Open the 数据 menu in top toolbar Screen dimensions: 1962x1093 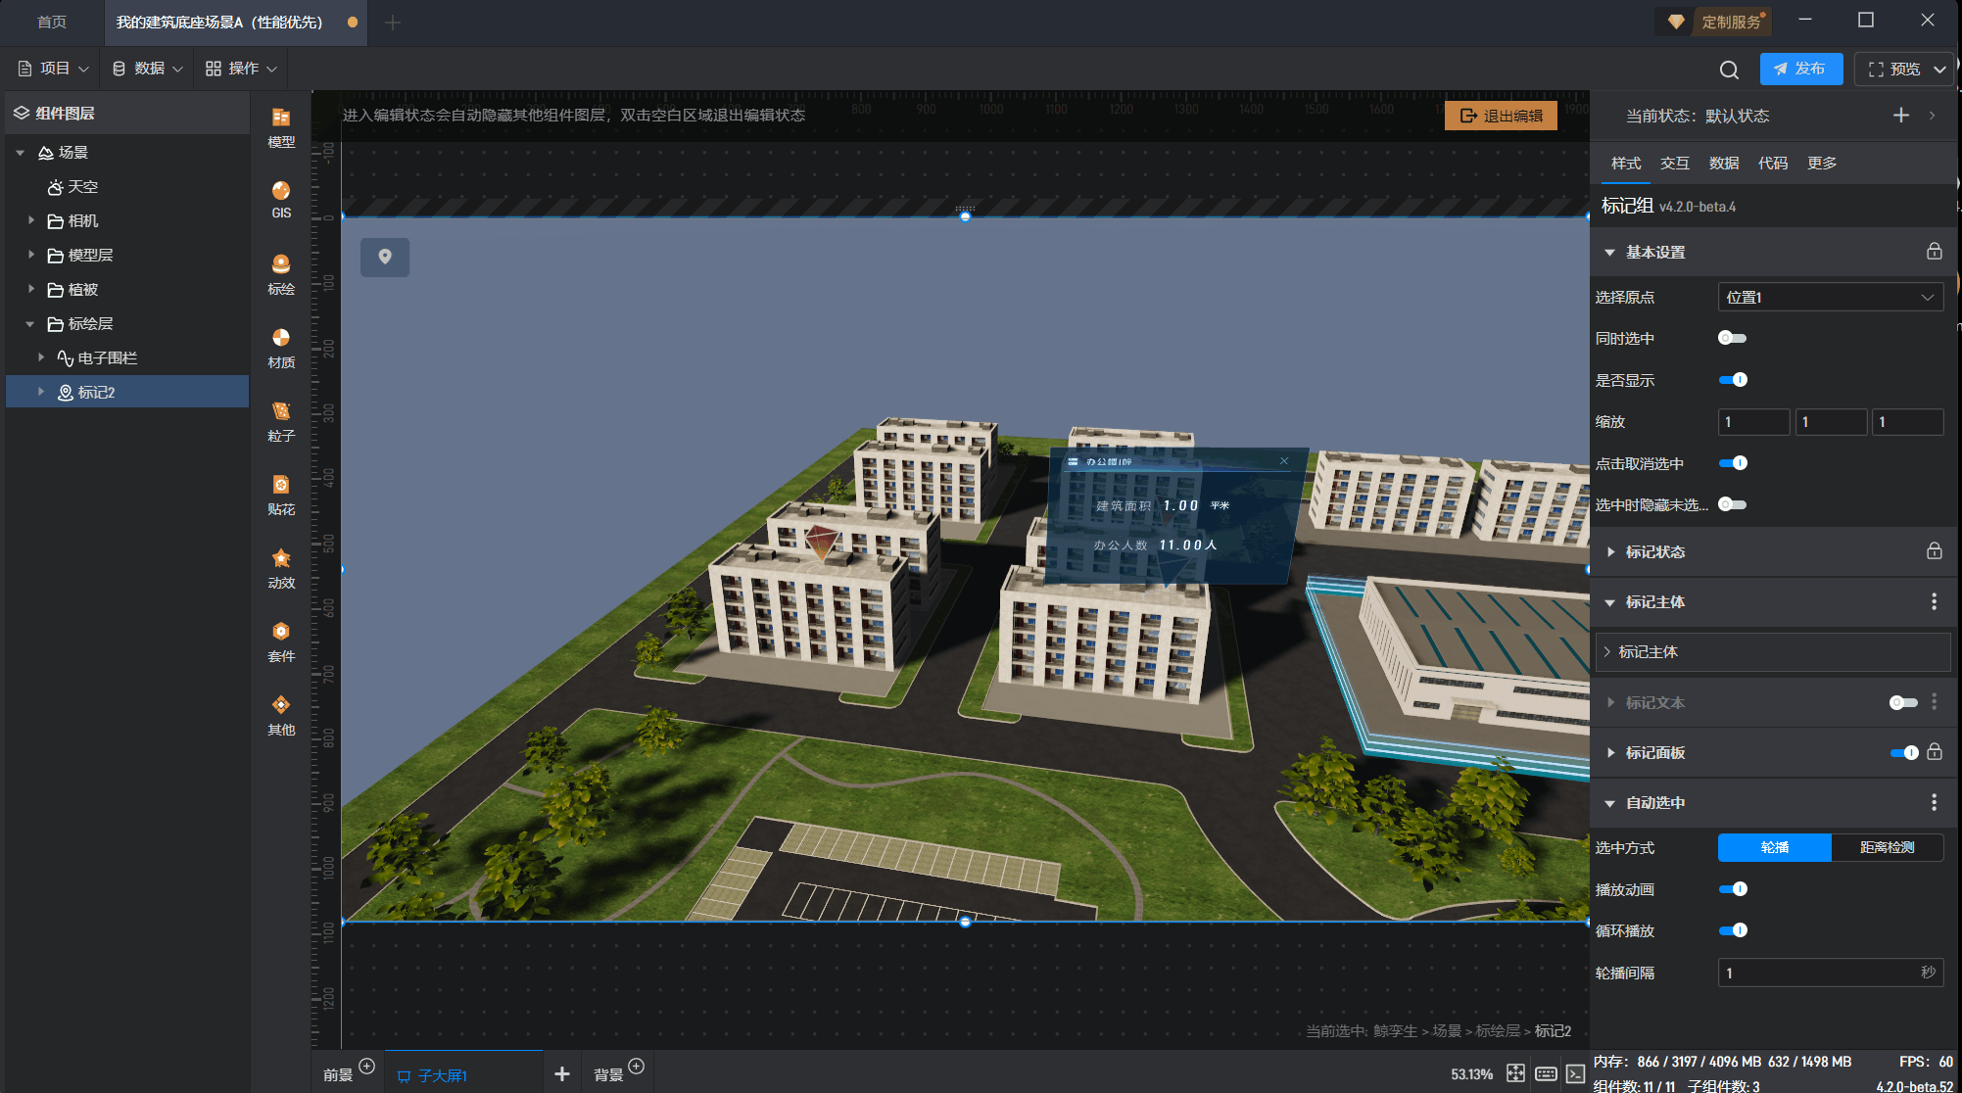(x=147, y=69)
